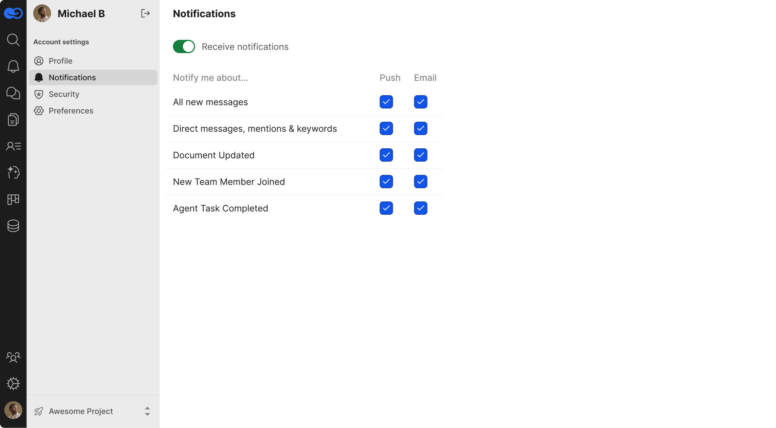Open the Security settings page

(64, 94)
